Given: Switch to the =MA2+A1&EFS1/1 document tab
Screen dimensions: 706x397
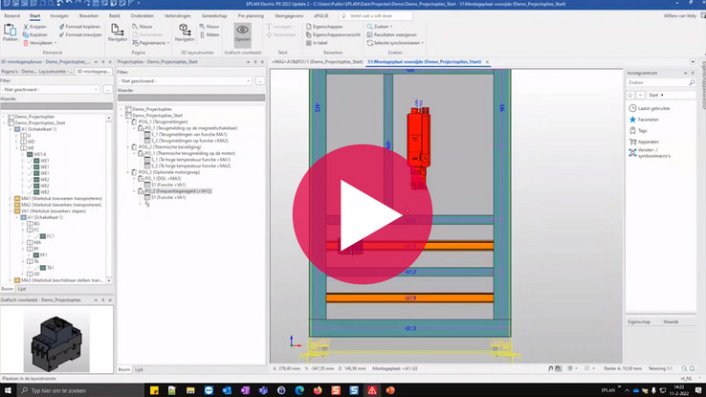Looking at the screenshot, I should pos(318,62).
